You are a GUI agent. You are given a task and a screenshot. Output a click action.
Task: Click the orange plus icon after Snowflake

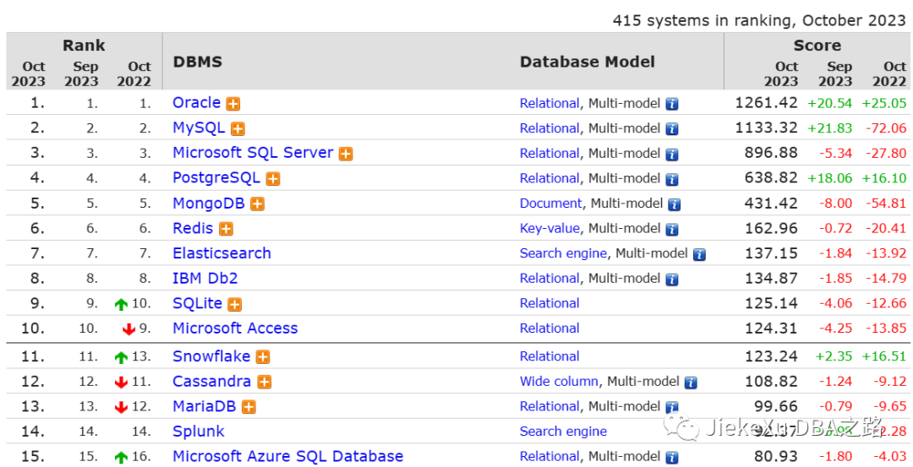(263, 357)
